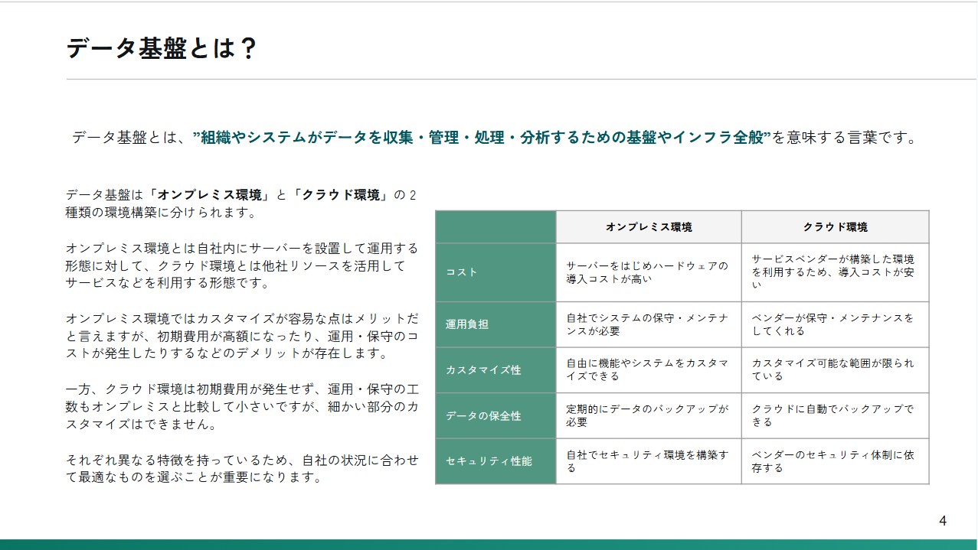Select the 運用負担 row header
The height and width of the screenshot is (550, 978).
pos(495,324)
